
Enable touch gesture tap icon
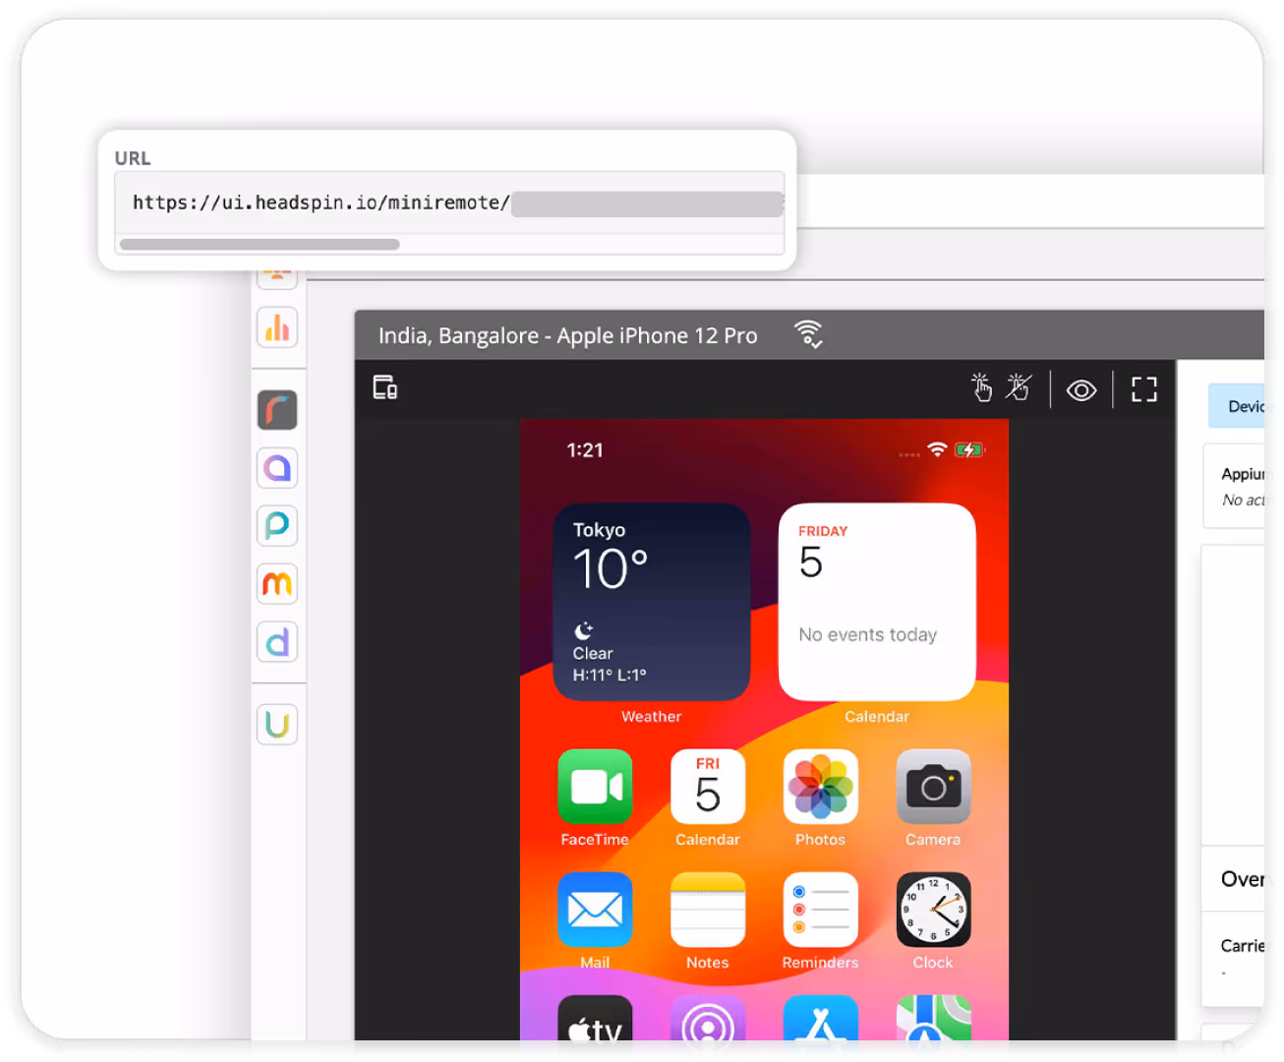(981, 387)
